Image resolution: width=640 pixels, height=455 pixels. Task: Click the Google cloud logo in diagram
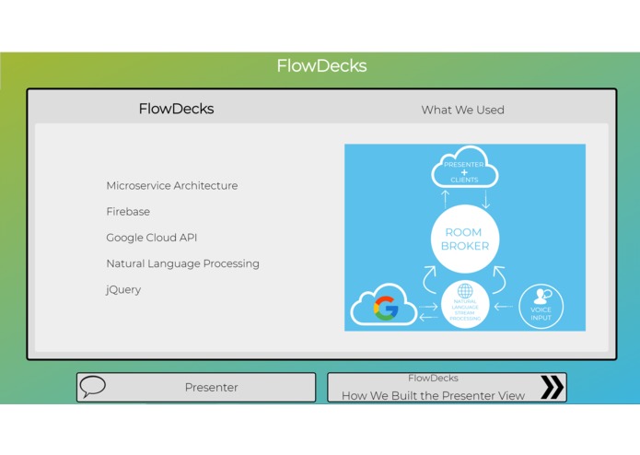click(x=384, y=305)
